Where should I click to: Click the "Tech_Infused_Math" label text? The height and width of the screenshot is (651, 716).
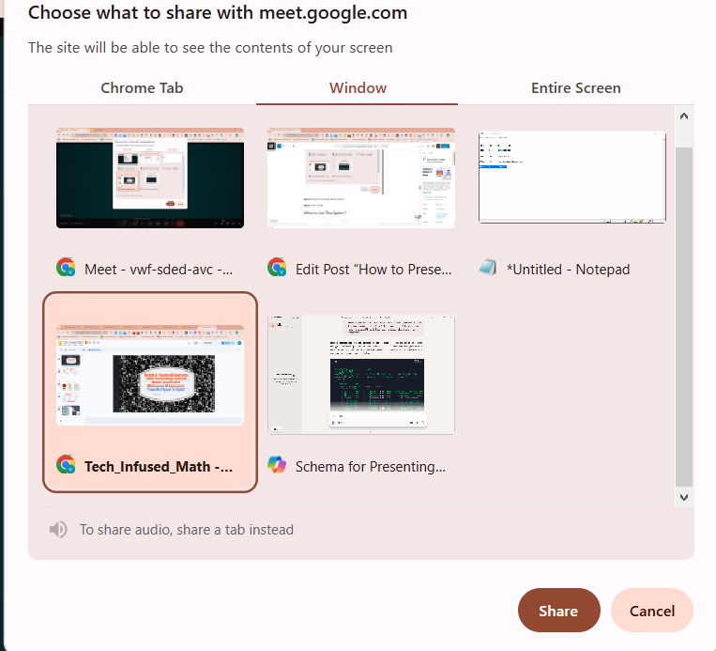pyautogui.click(x=159, y=467)
